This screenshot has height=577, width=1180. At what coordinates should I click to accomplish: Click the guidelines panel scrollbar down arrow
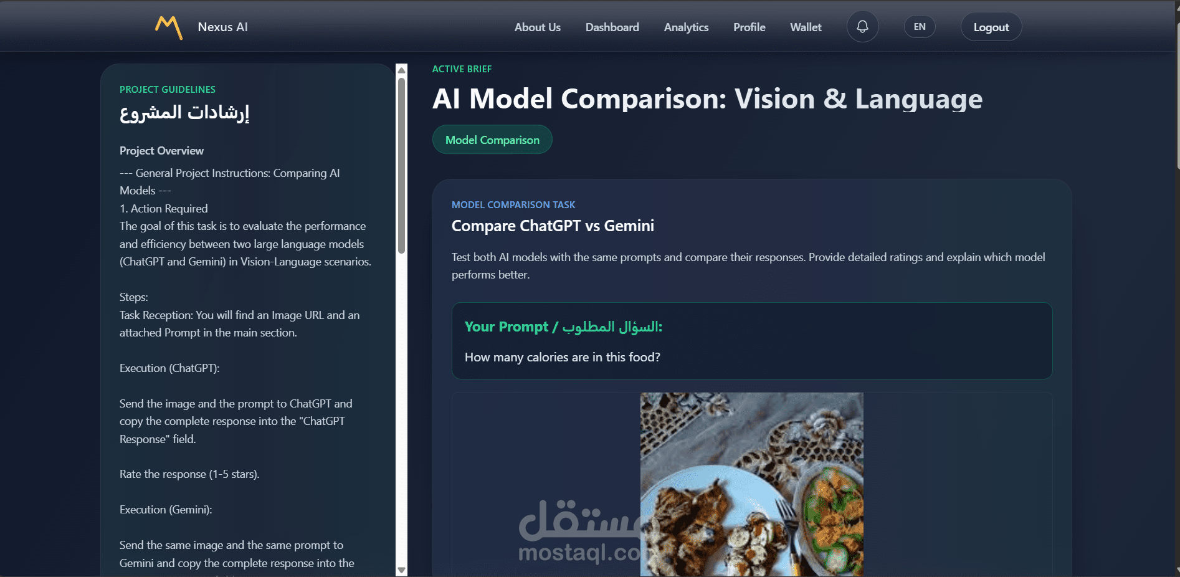[x=401, y=570]
